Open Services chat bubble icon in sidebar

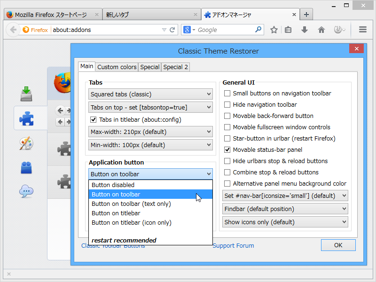coord(26,191)
